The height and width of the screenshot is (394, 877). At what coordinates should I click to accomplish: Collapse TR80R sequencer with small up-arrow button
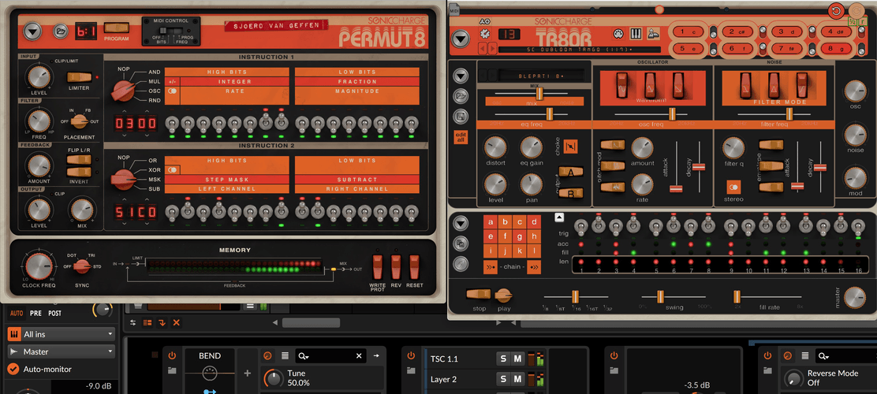559,217
